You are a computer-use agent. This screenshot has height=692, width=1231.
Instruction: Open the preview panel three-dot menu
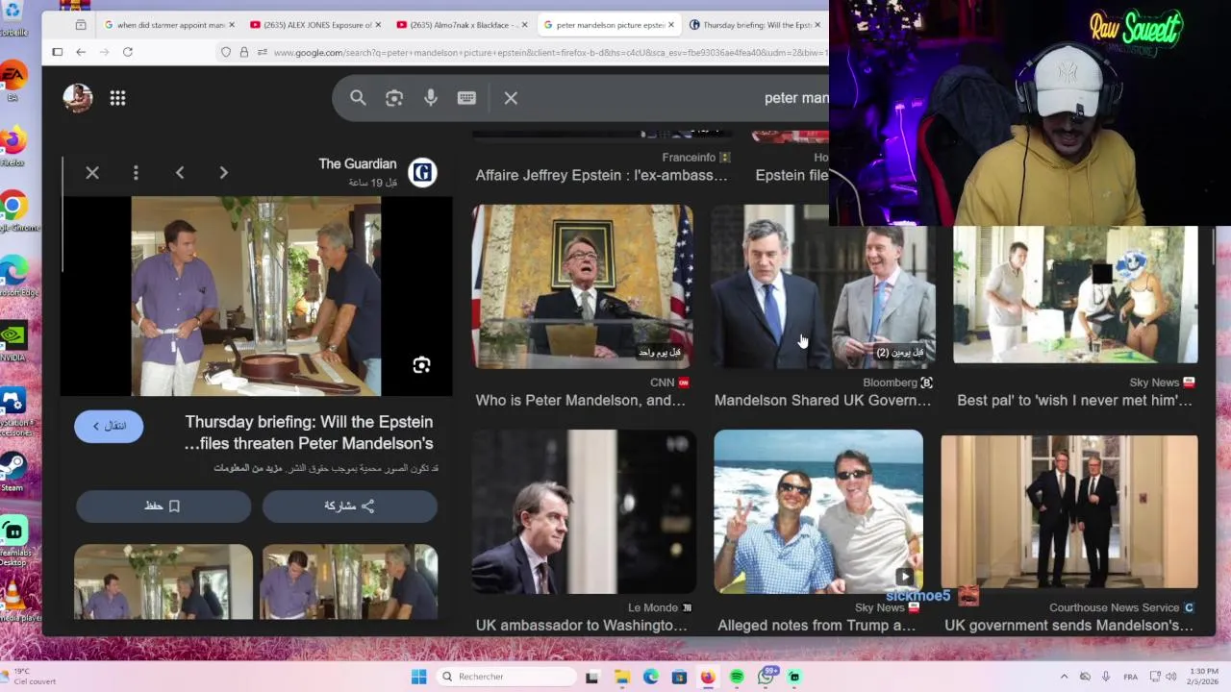pos(136,173)
